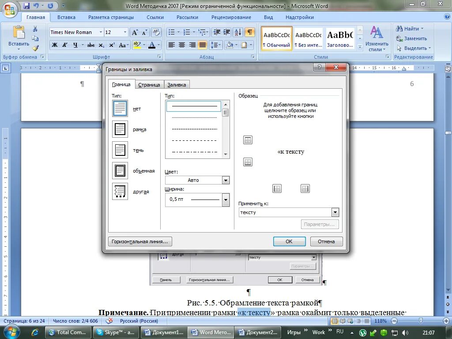Open the font size dropdown

pos(125,32)
